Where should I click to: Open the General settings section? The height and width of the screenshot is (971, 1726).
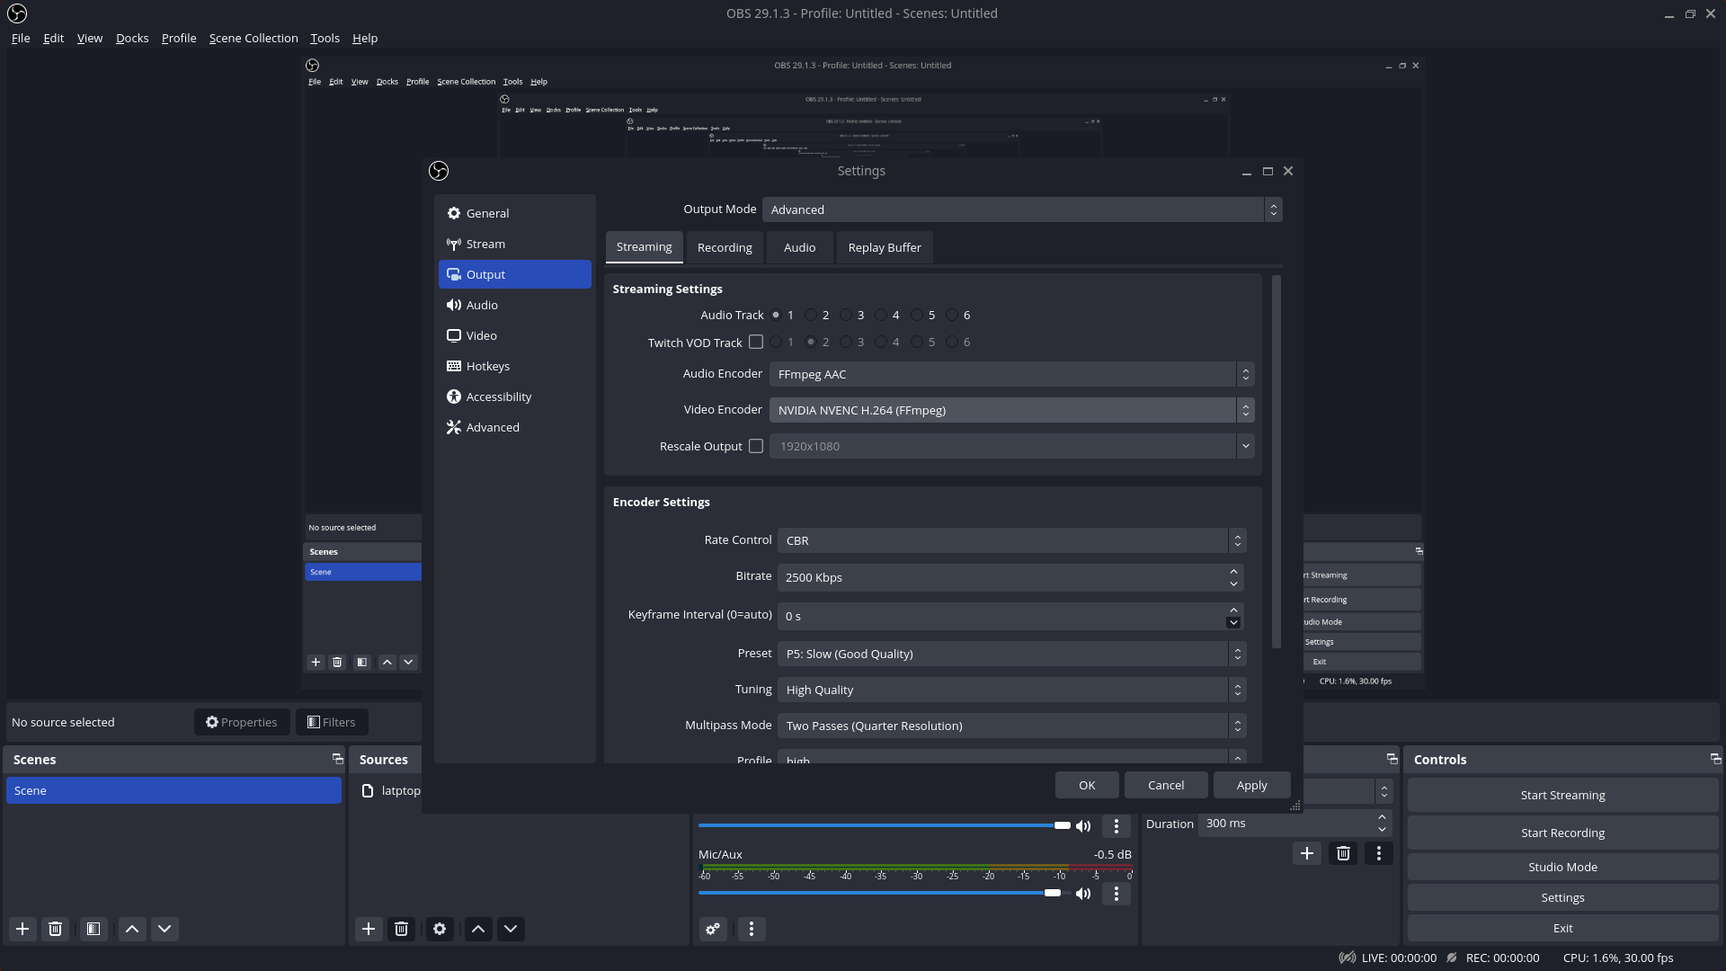(x=488, y=213)
